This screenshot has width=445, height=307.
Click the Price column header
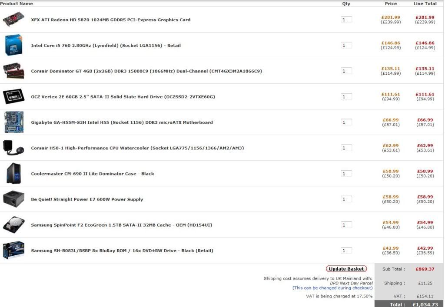click(x=391, y=3)
